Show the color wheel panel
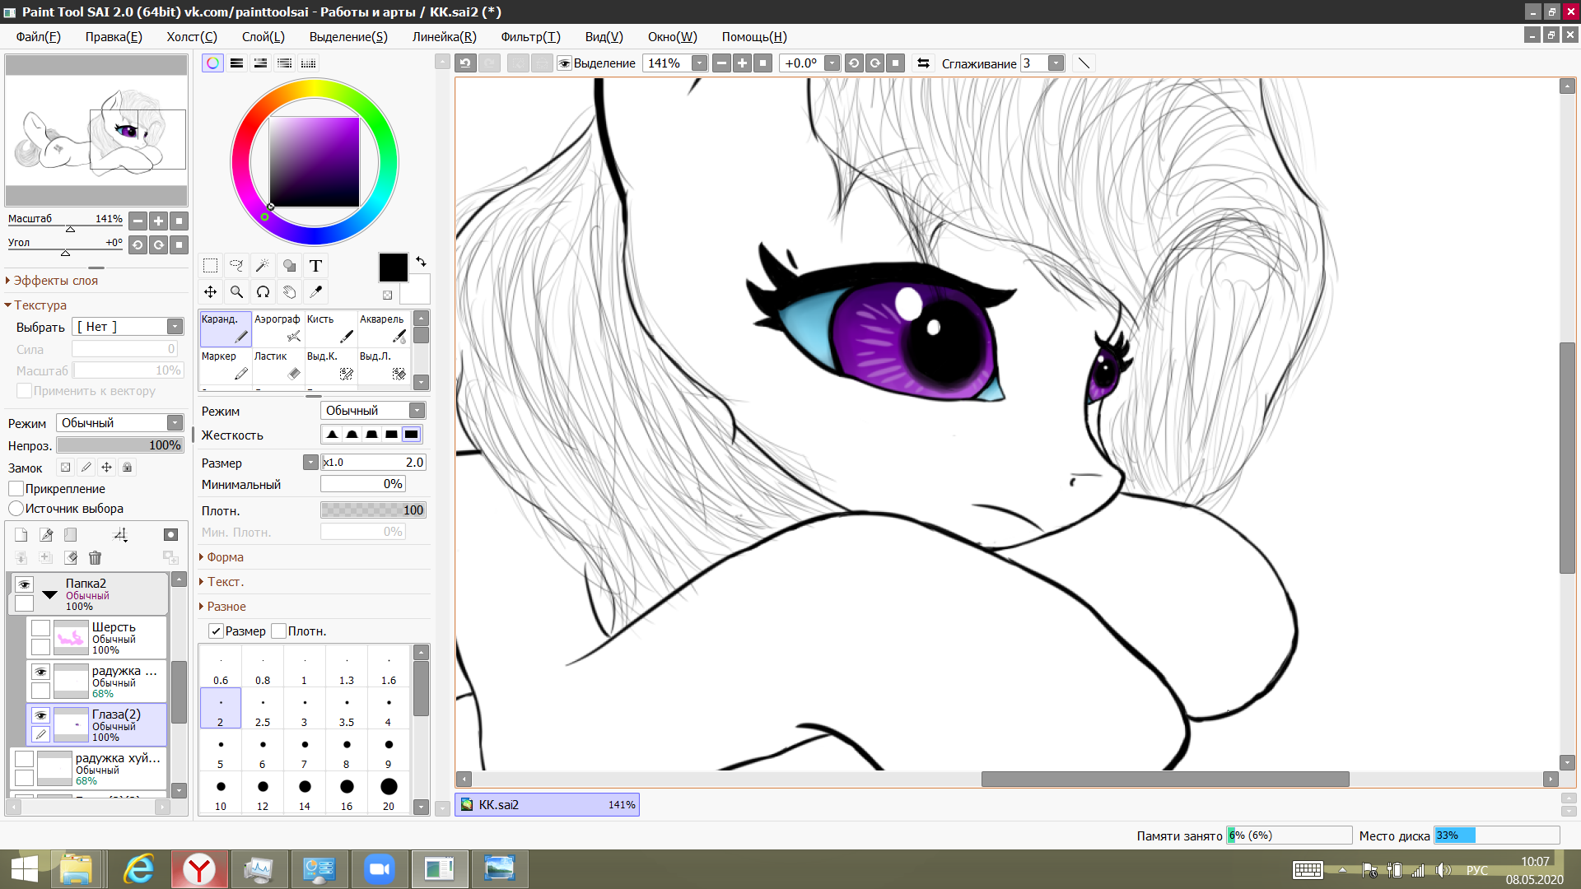The width and height of the screenshot is (1581, 889). (x=213, y=63)
